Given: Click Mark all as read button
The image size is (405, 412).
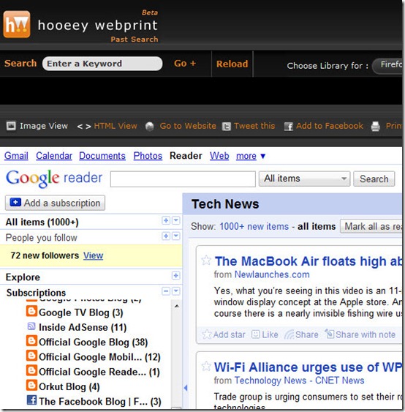Looking at the screenshot, I should (x=371, y=226).
